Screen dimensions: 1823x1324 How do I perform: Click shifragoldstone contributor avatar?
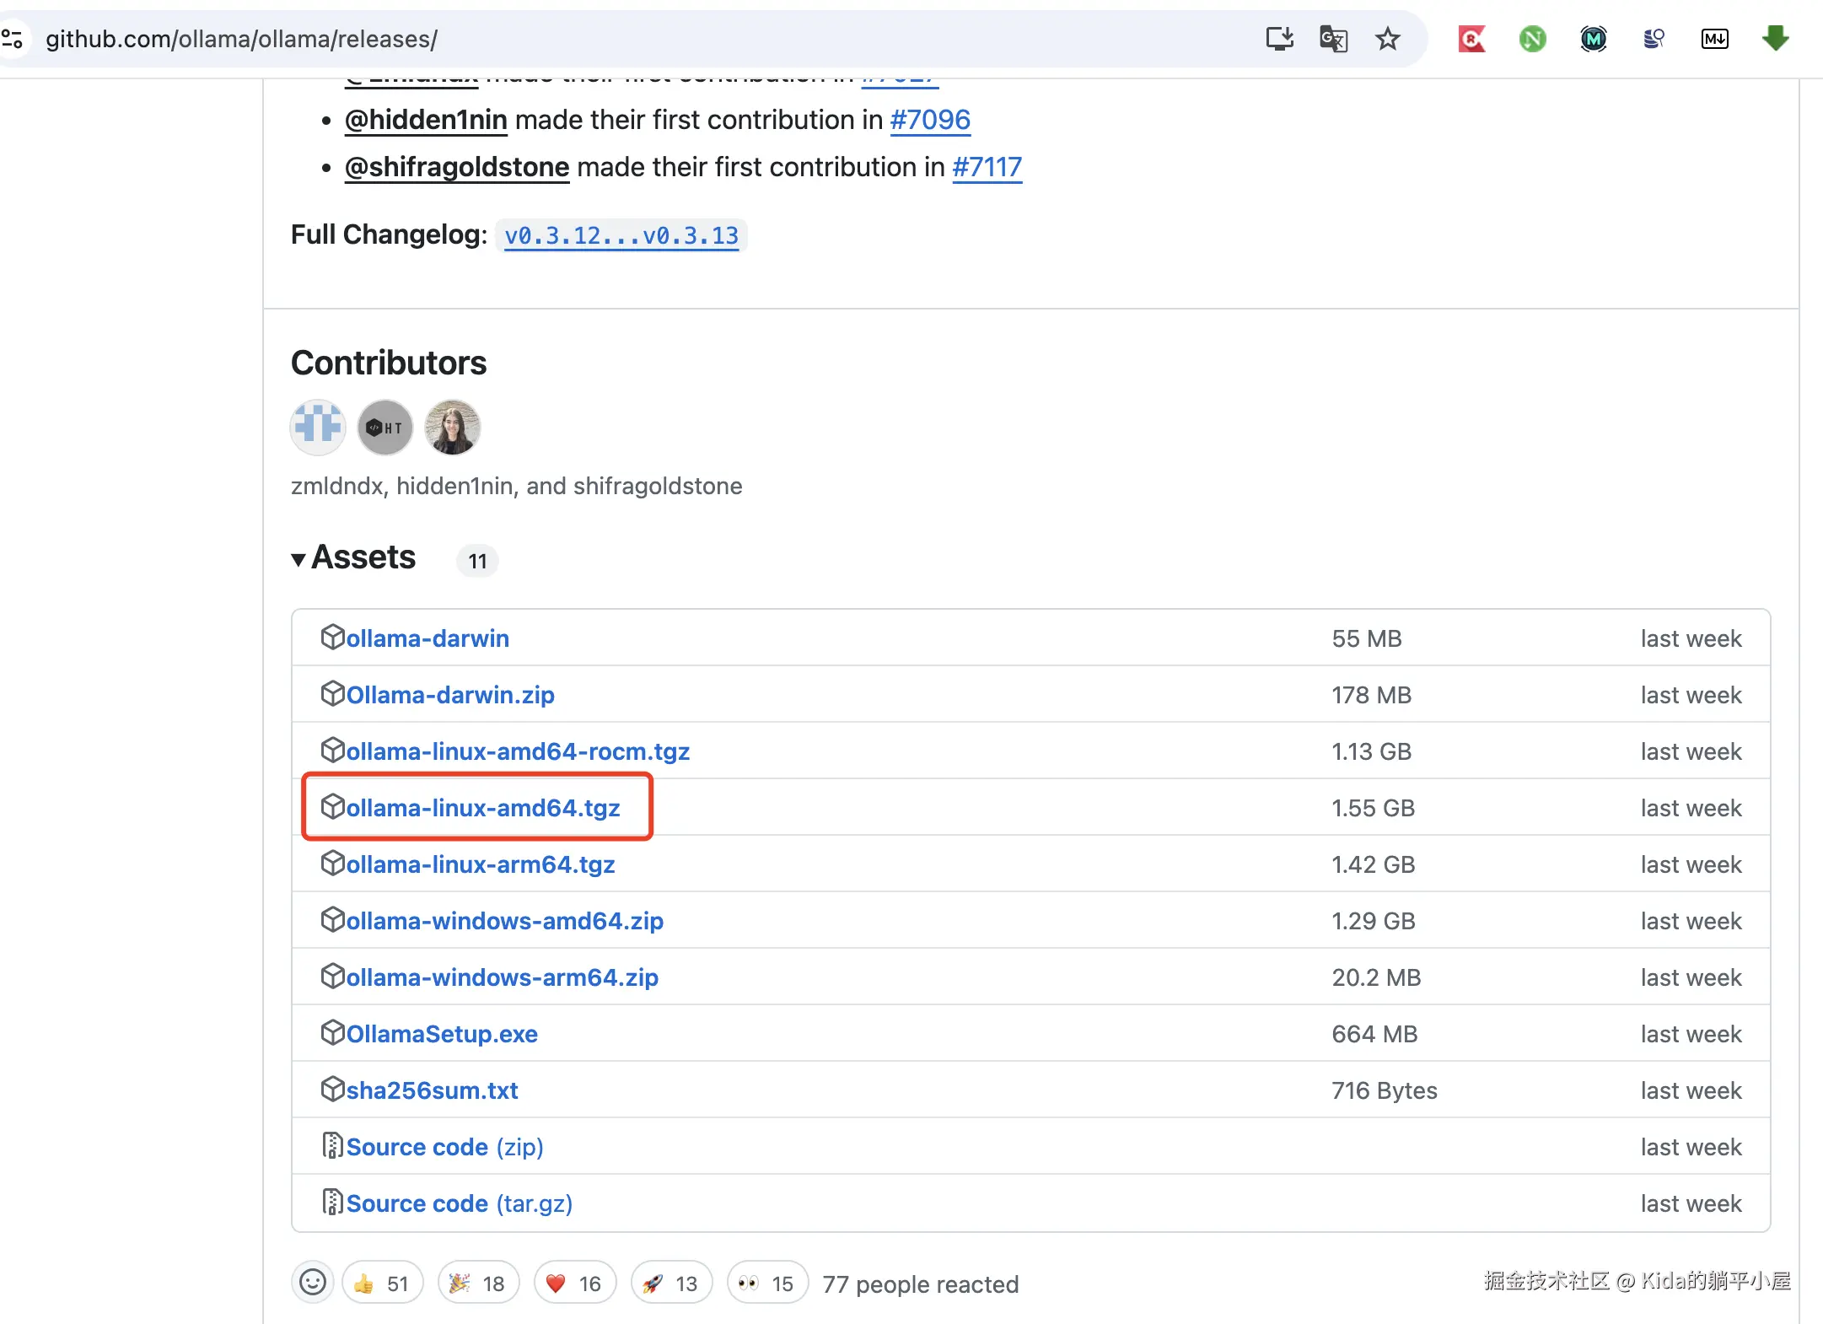pyautogui.click(x=452, y=428)
